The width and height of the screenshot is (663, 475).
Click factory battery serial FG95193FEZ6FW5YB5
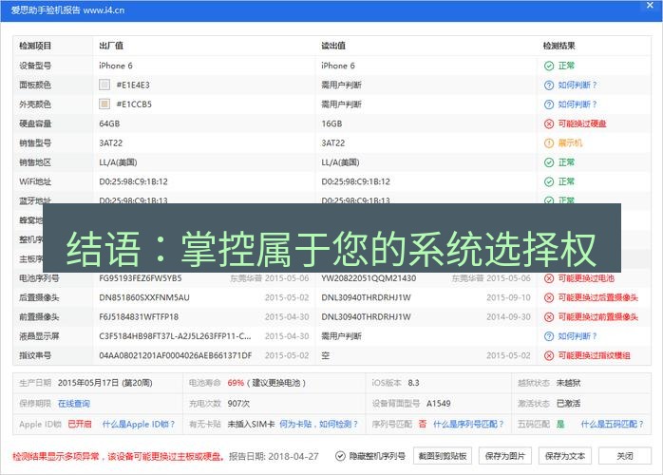pyautogui.click(x=141, y=278)
